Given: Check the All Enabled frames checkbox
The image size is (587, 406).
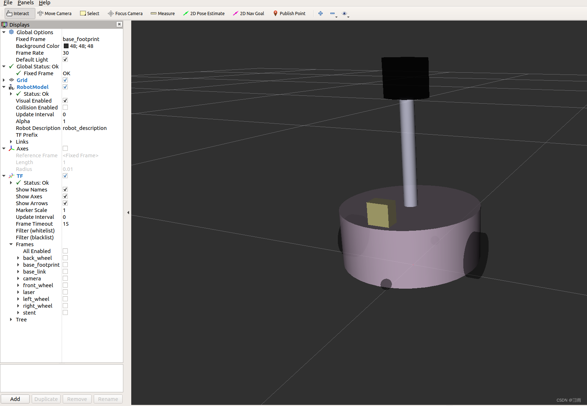Looking at the screenshot, I should 65,251.
